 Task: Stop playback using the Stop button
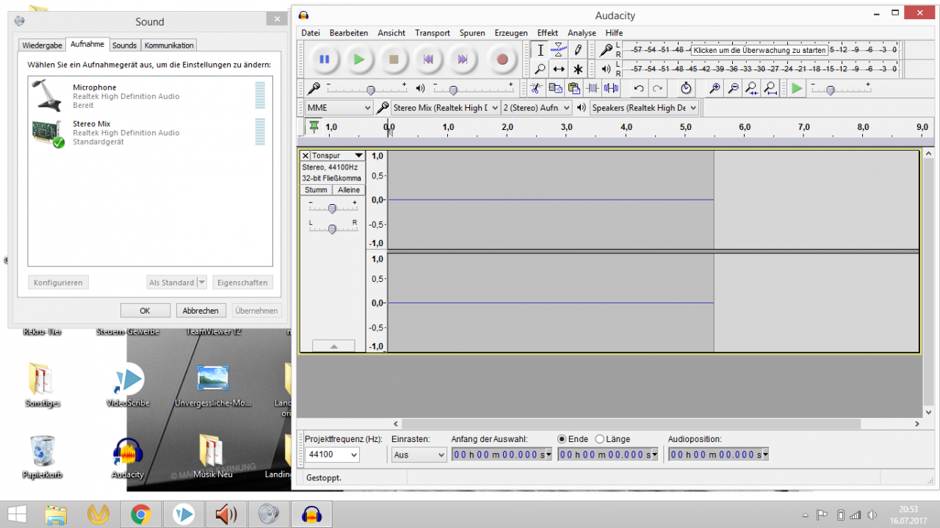click(x=394, y=59)
